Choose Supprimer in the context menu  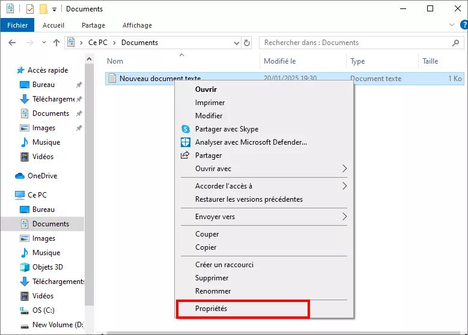pyautogui.click(x=264, y=278)
